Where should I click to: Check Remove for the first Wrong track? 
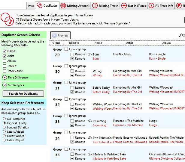tap(72, 71)
